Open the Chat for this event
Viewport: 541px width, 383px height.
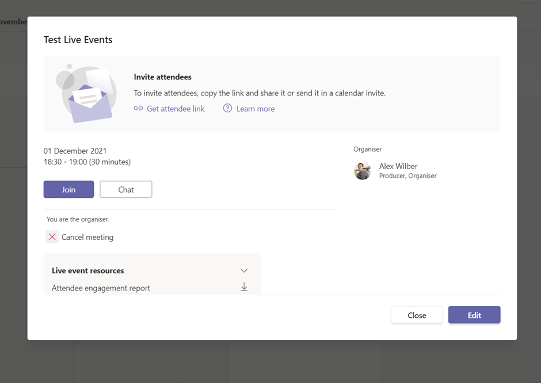(x=126, y=189)
